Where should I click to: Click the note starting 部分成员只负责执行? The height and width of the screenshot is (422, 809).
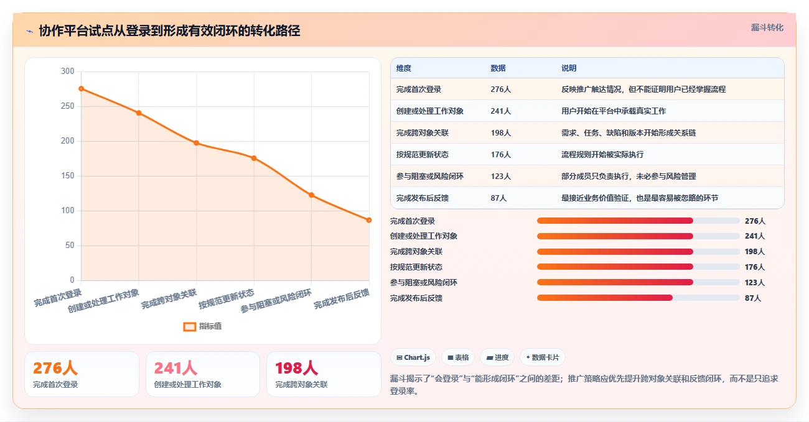(x=629, y=177)
